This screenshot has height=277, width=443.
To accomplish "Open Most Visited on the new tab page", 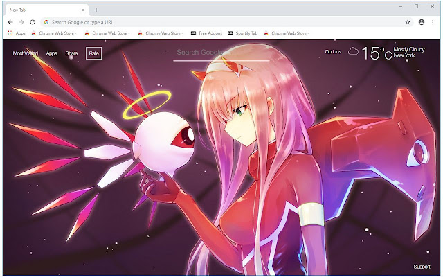I will coord(26,53).
